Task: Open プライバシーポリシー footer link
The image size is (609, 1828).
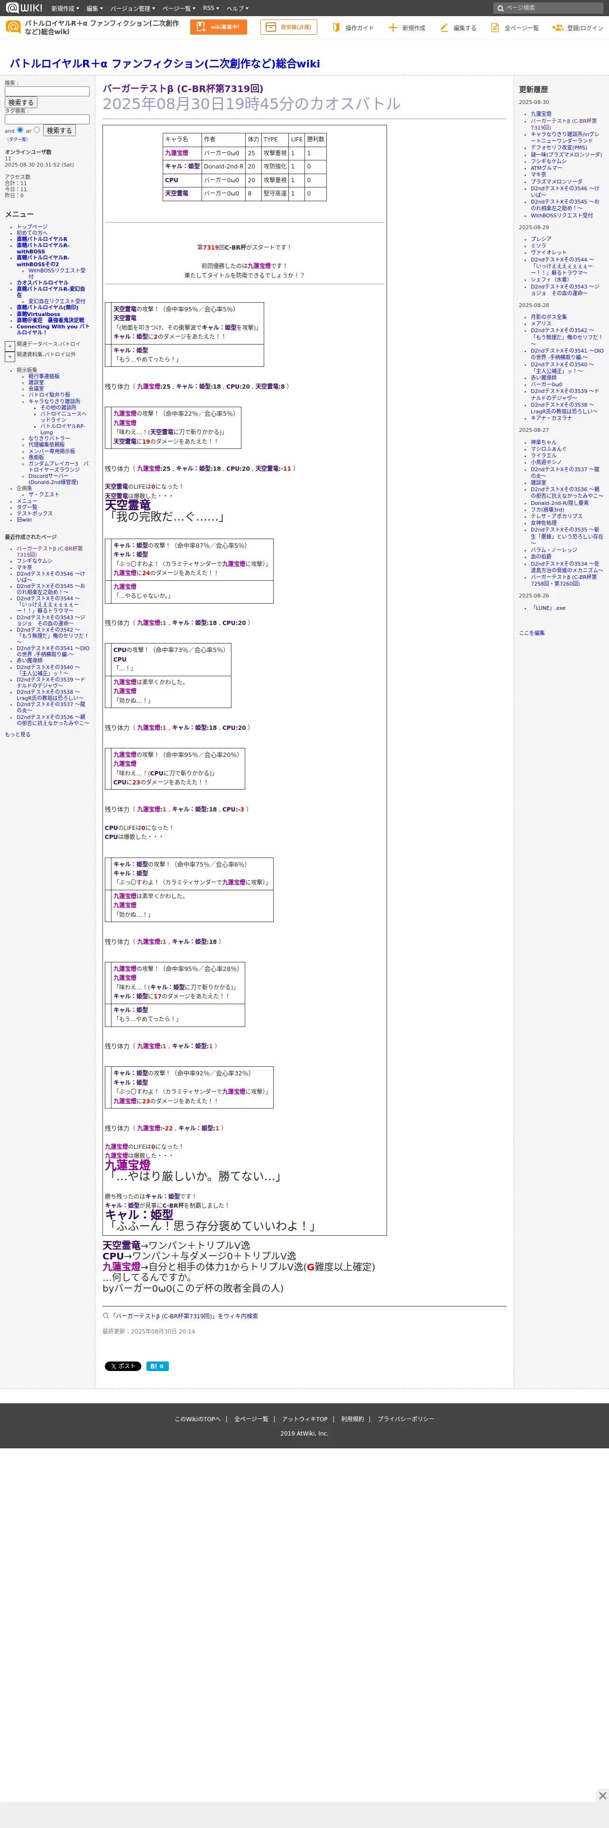Action: tap(406, 1419)
